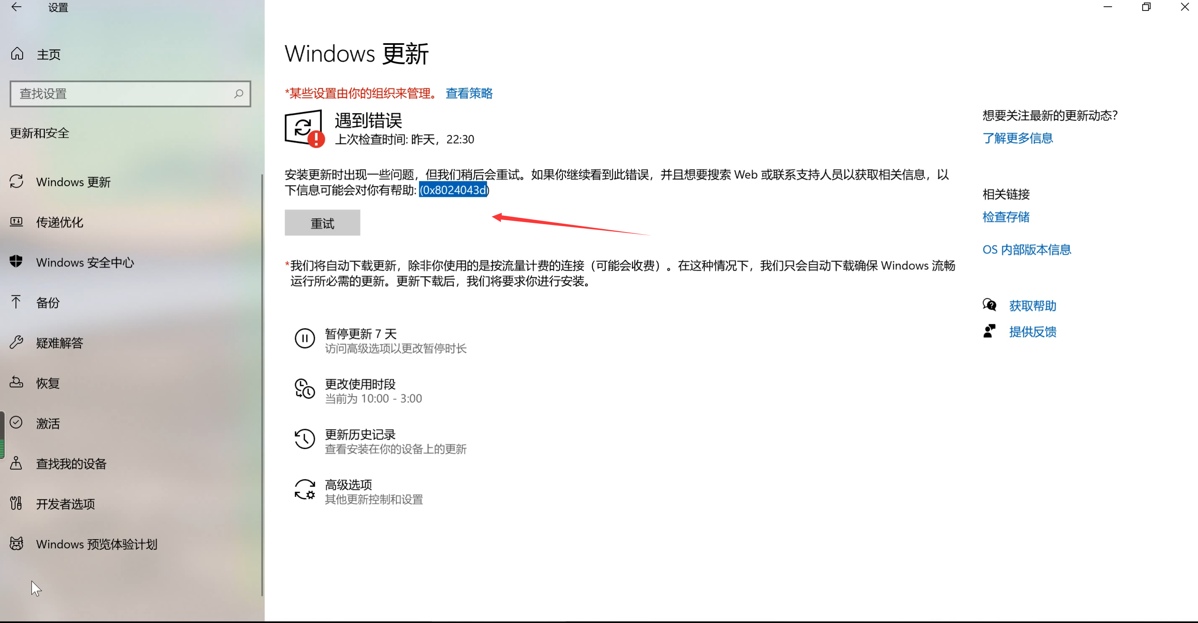Click the cat-face icon for Windows 预览体验计划
The height and width of the screenshot is (623, 1198).
pos(17,543)
